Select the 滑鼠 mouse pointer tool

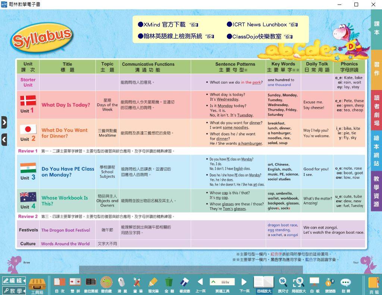(121, 285)
